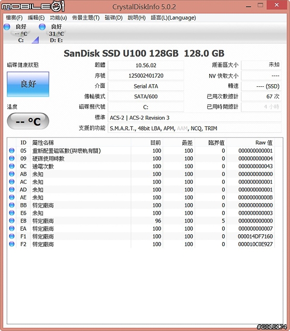Open the 編輯(E) menu
The height and width of the screenshot is (331, 290).
[x=36, y=18]
